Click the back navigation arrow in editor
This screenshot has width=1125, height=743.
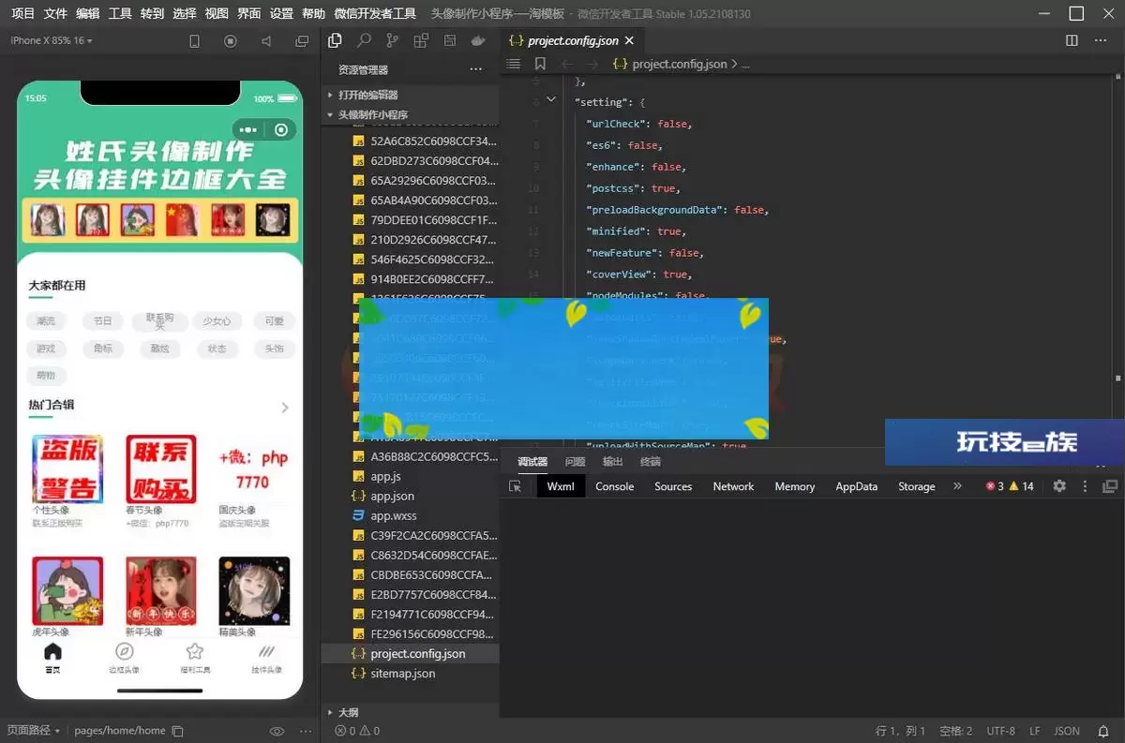pyautogui.click(x=566, y=64)
